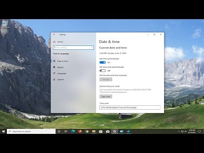
Task: Close the Settings window
Action: pyautogui.click(x=161, y=34)
